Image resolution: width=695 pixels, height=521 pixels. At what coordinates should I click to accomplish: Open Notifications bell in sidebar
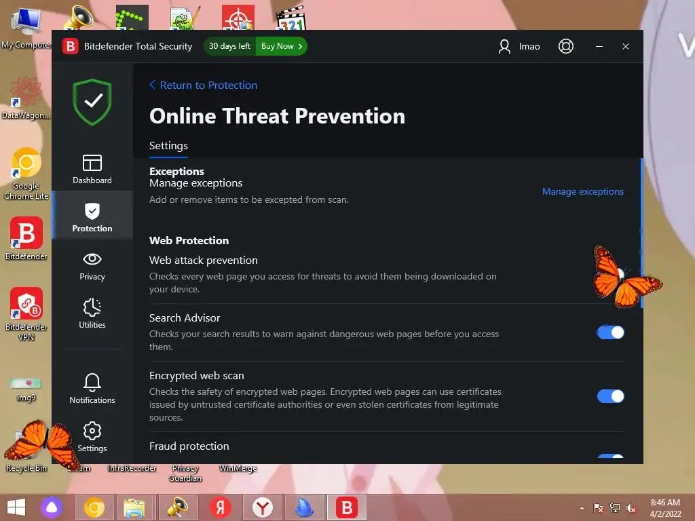pos(92,388)
